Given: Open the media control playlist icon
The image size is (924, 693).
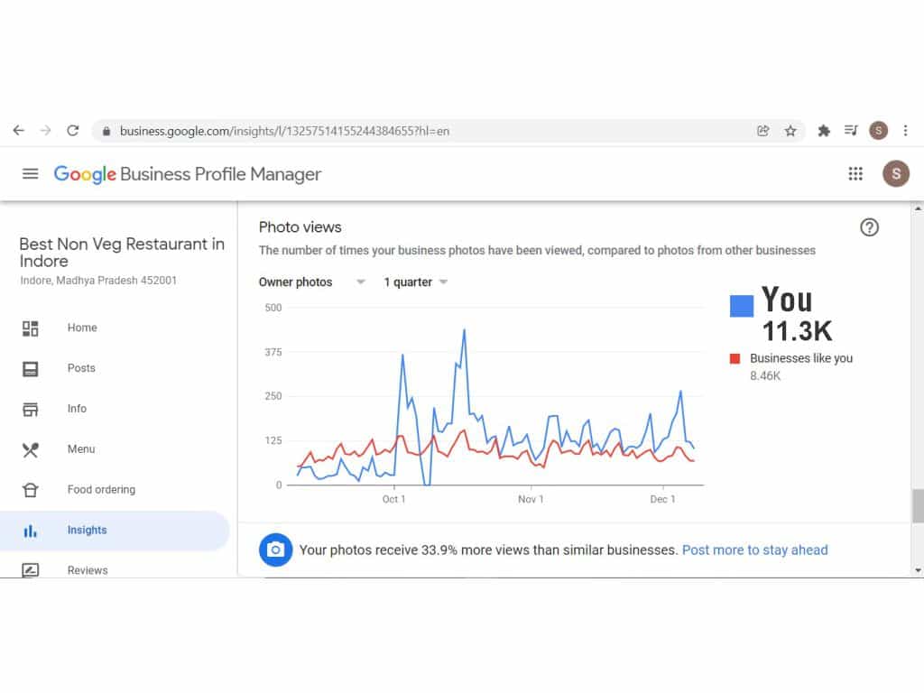Looking at the screenshot, I should click(x=851, y=131).
